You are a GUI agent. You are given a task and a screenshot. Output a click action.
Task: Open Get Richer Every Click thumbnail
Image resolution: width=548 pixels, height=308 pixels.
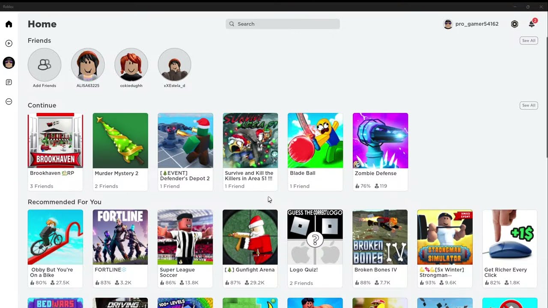pos(510,237)
